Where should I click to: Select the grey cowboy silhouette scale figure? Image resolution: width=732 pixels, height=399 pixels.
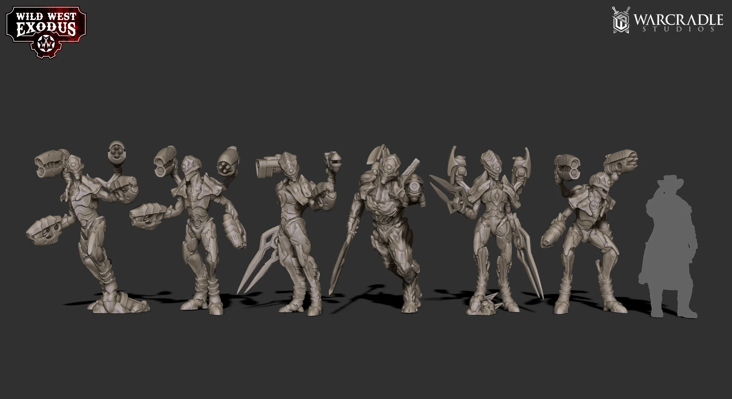click(x=668, y=247)
